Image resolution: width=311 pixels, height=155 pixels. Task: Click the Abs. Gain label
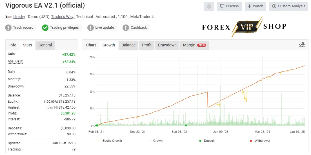point(15,61)
